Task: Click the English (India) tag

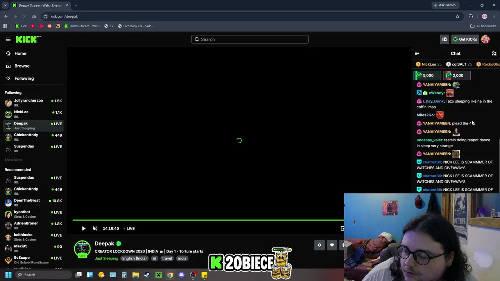Action: point(134,258)
